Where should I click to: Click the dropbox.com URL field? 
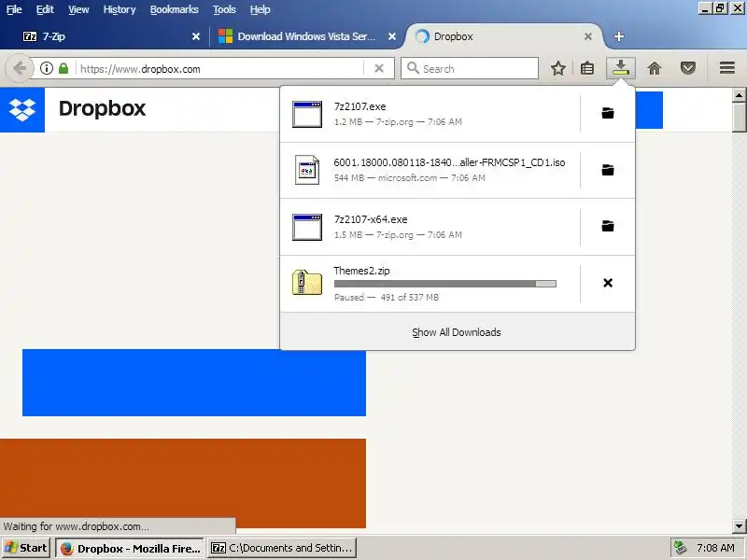219,69
